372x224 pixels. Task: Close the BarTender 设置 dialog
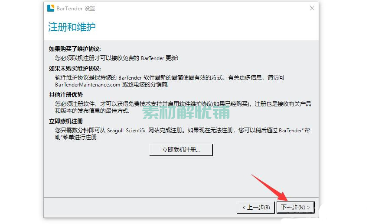click(x=312, y=8)
